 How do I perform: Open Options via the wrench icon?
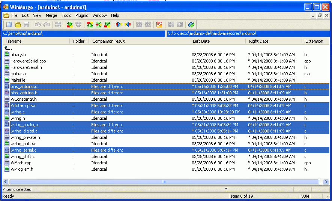tap(159, 25)
